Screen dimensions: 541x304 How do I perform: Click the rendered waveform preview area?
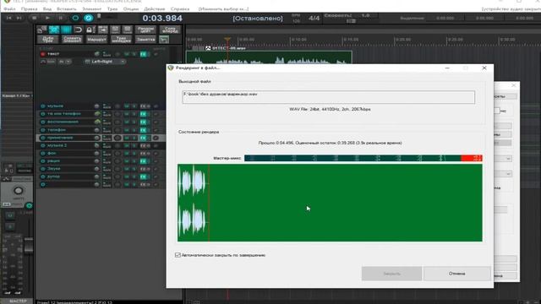[330, 203]
